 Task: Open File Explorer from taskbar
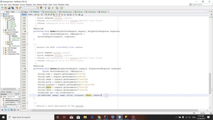[85, 117]
